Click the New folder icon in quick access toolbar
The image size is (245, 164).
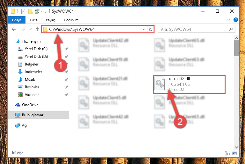tap(30, 11)
